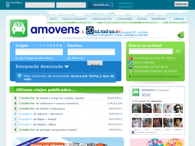195x146 pixels.
Task: Open the Banco Sabadell entity link
Action: 144,62
